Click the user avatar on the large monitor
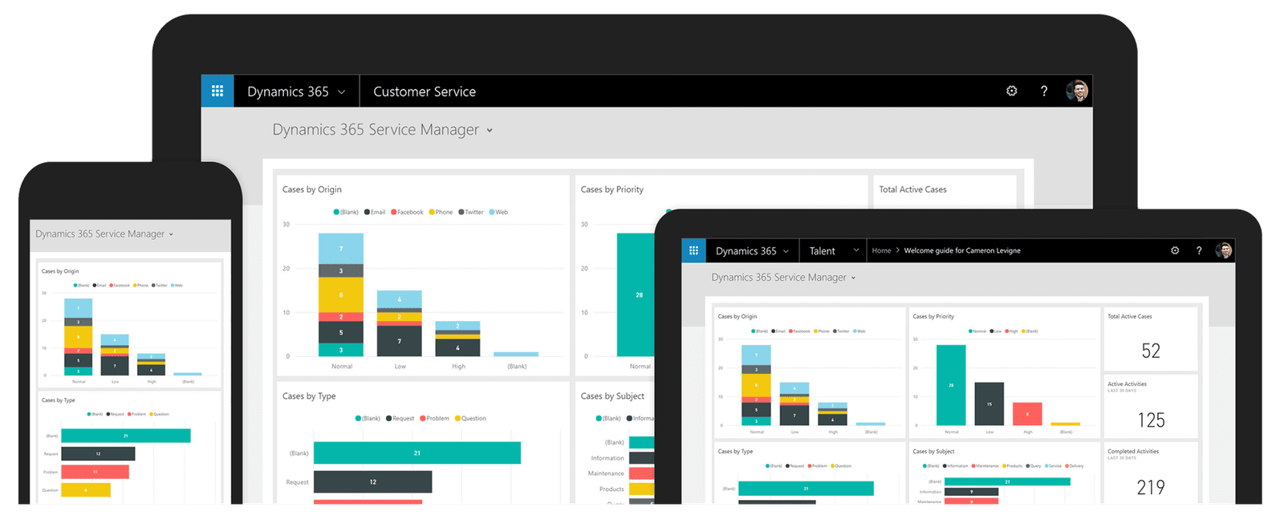Viewport: 1284px width, 524px height. [x=1077, y=91]
